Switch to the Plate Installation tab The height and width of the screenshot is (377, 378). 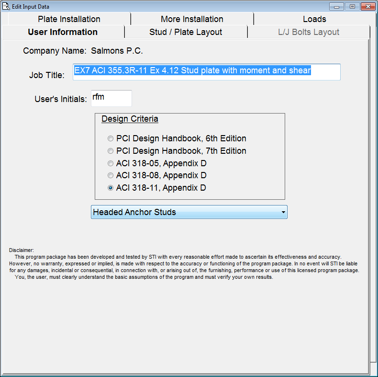click(x=69, y=19)
